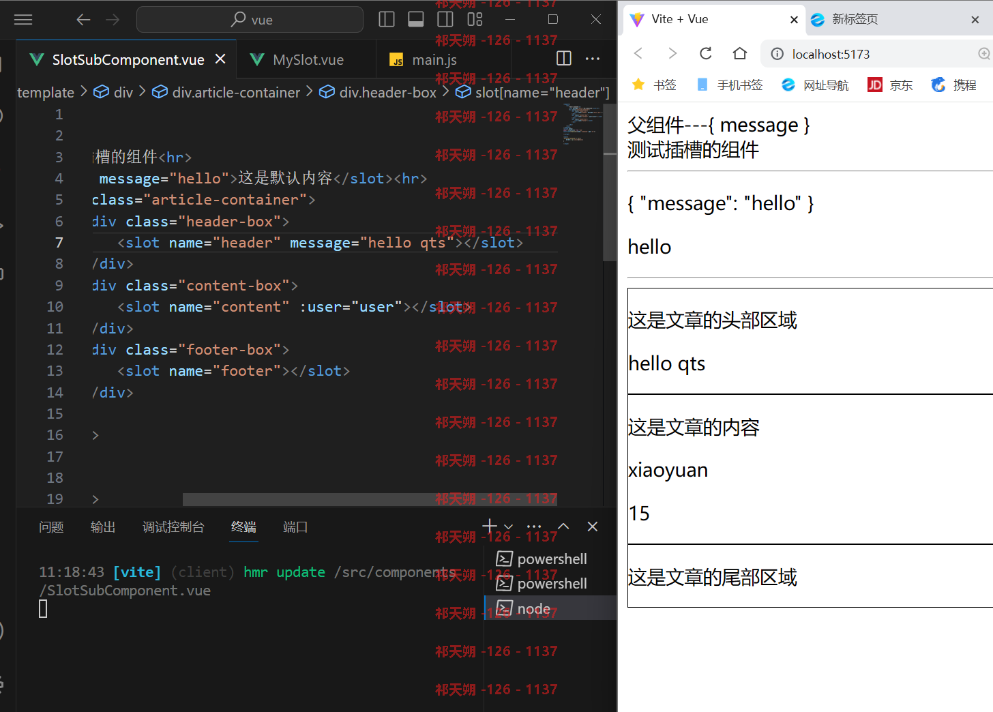Reload the localhost page in the browser

(x=706, y=53)
